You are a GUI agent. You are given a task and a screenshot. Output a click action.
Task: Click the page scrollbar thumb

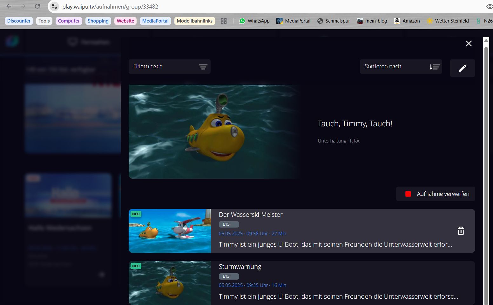486,176
